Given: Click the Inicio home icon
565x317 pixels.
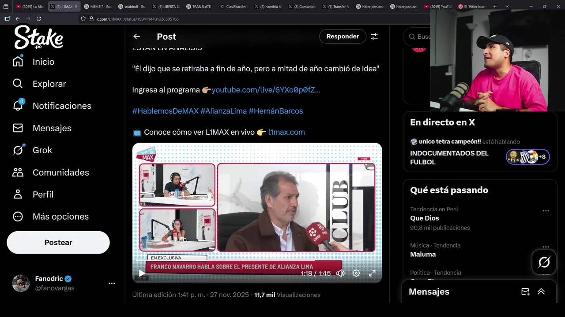Looking at the screenshot, I should [x=18, y=62].
